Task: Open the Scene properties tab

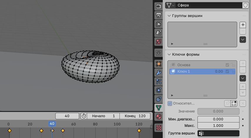Action: pos(159,33)
